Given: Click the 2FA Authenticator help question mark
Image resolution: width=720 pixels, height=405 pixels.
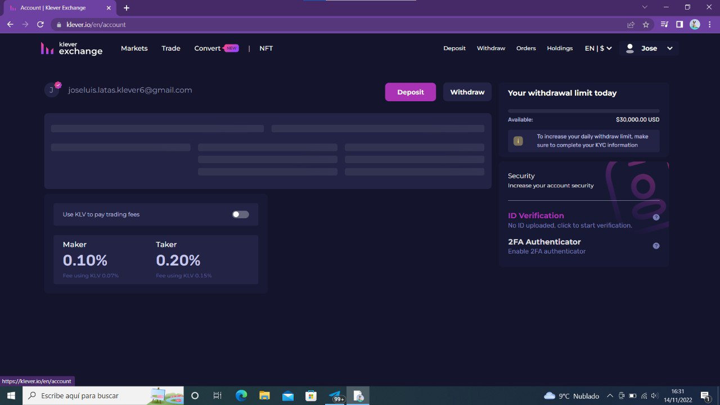Looking at the screenshot, I should coord(656,246).
